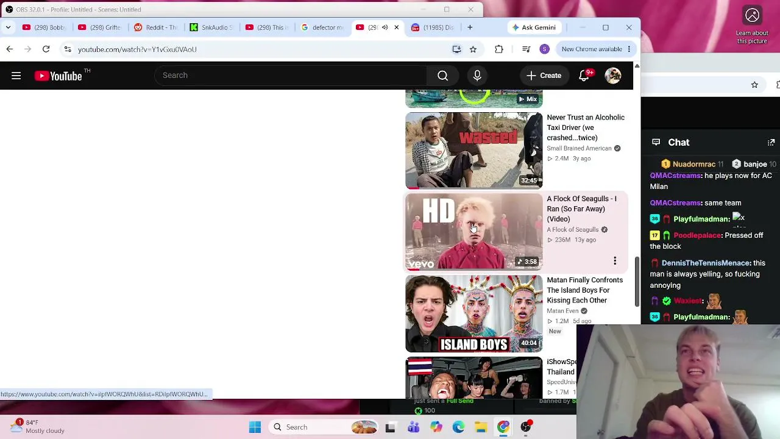Click the address bar URL
780x439 pixels.
[x=137, y=49]
